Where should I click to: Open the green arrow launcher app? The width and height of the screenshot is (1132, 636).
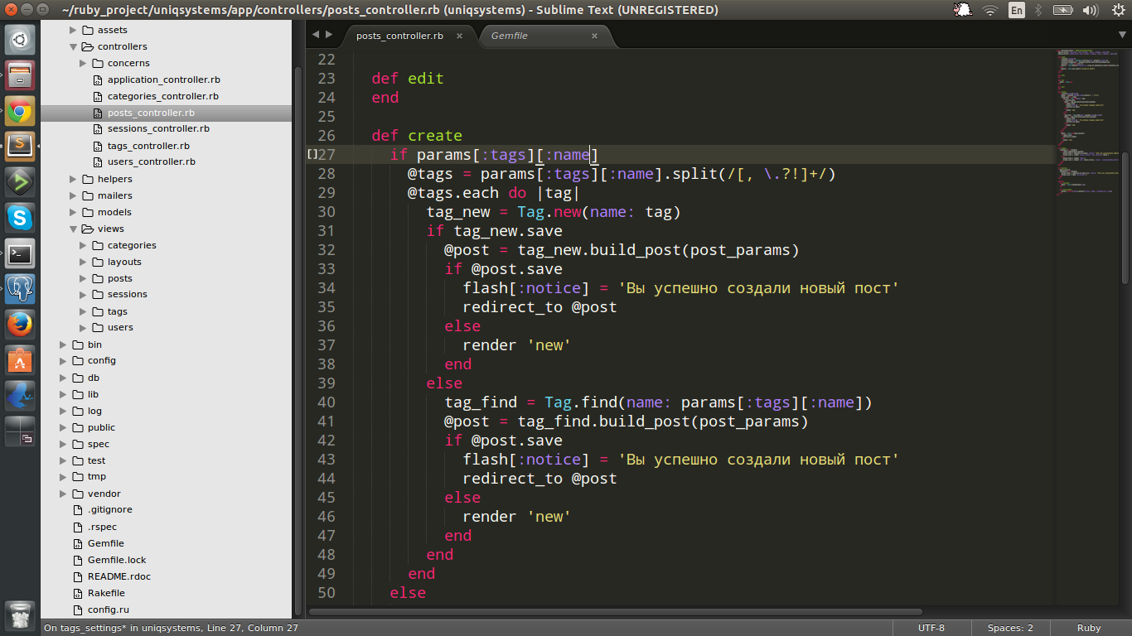click(20, 182)
